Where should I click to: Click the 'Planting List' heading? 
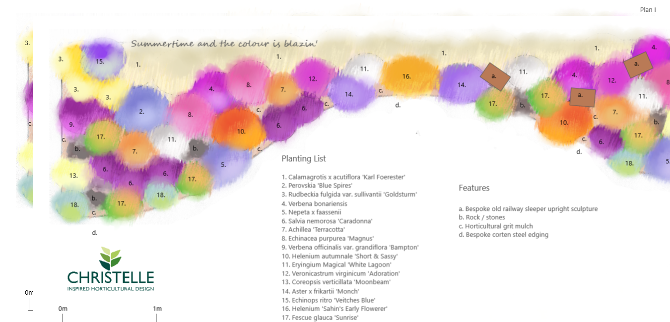coord(304,159)
